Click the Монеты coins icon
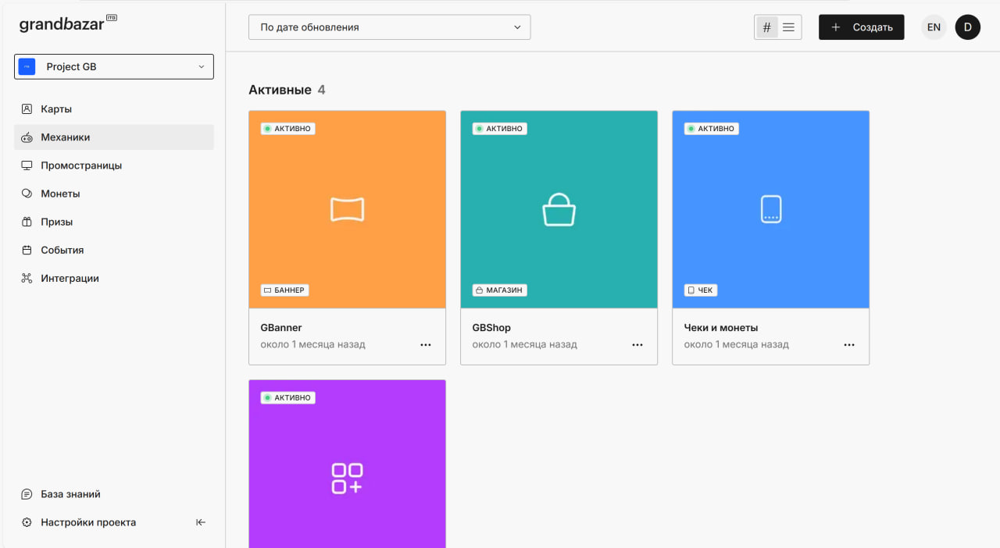1000x548 pixels. 27,194
